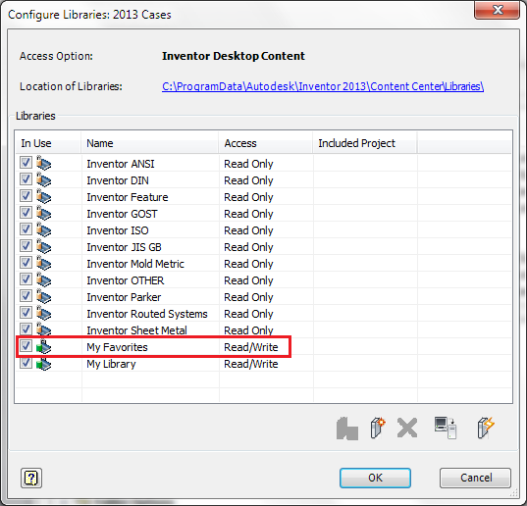Click the book with lightning bolt update icon
Image resolution: width=527 pixels, height=506 pixels.
pyautogui.click(x=486, y=428)
